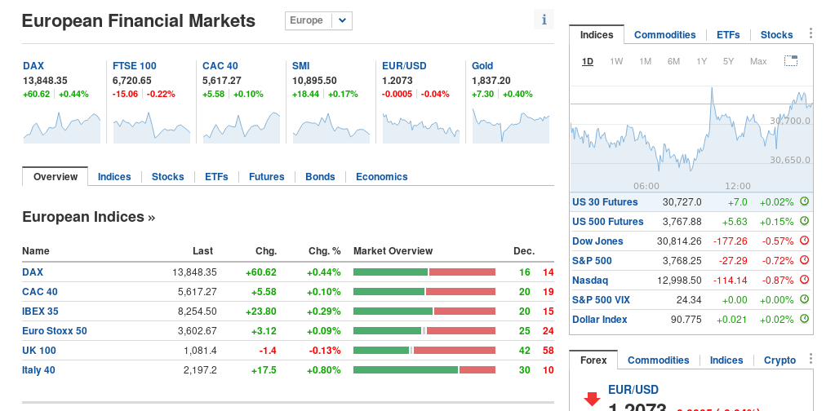835x411 pixels.
Task: Open Euro Stoxx 50 in the indices table
Action: tap(55, 331)
